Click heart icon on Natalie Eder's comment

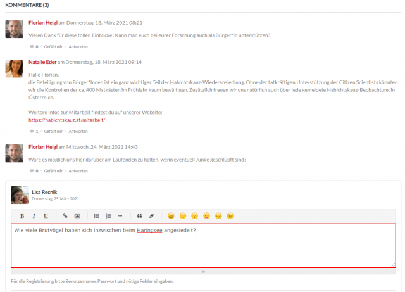coord(32,131)
